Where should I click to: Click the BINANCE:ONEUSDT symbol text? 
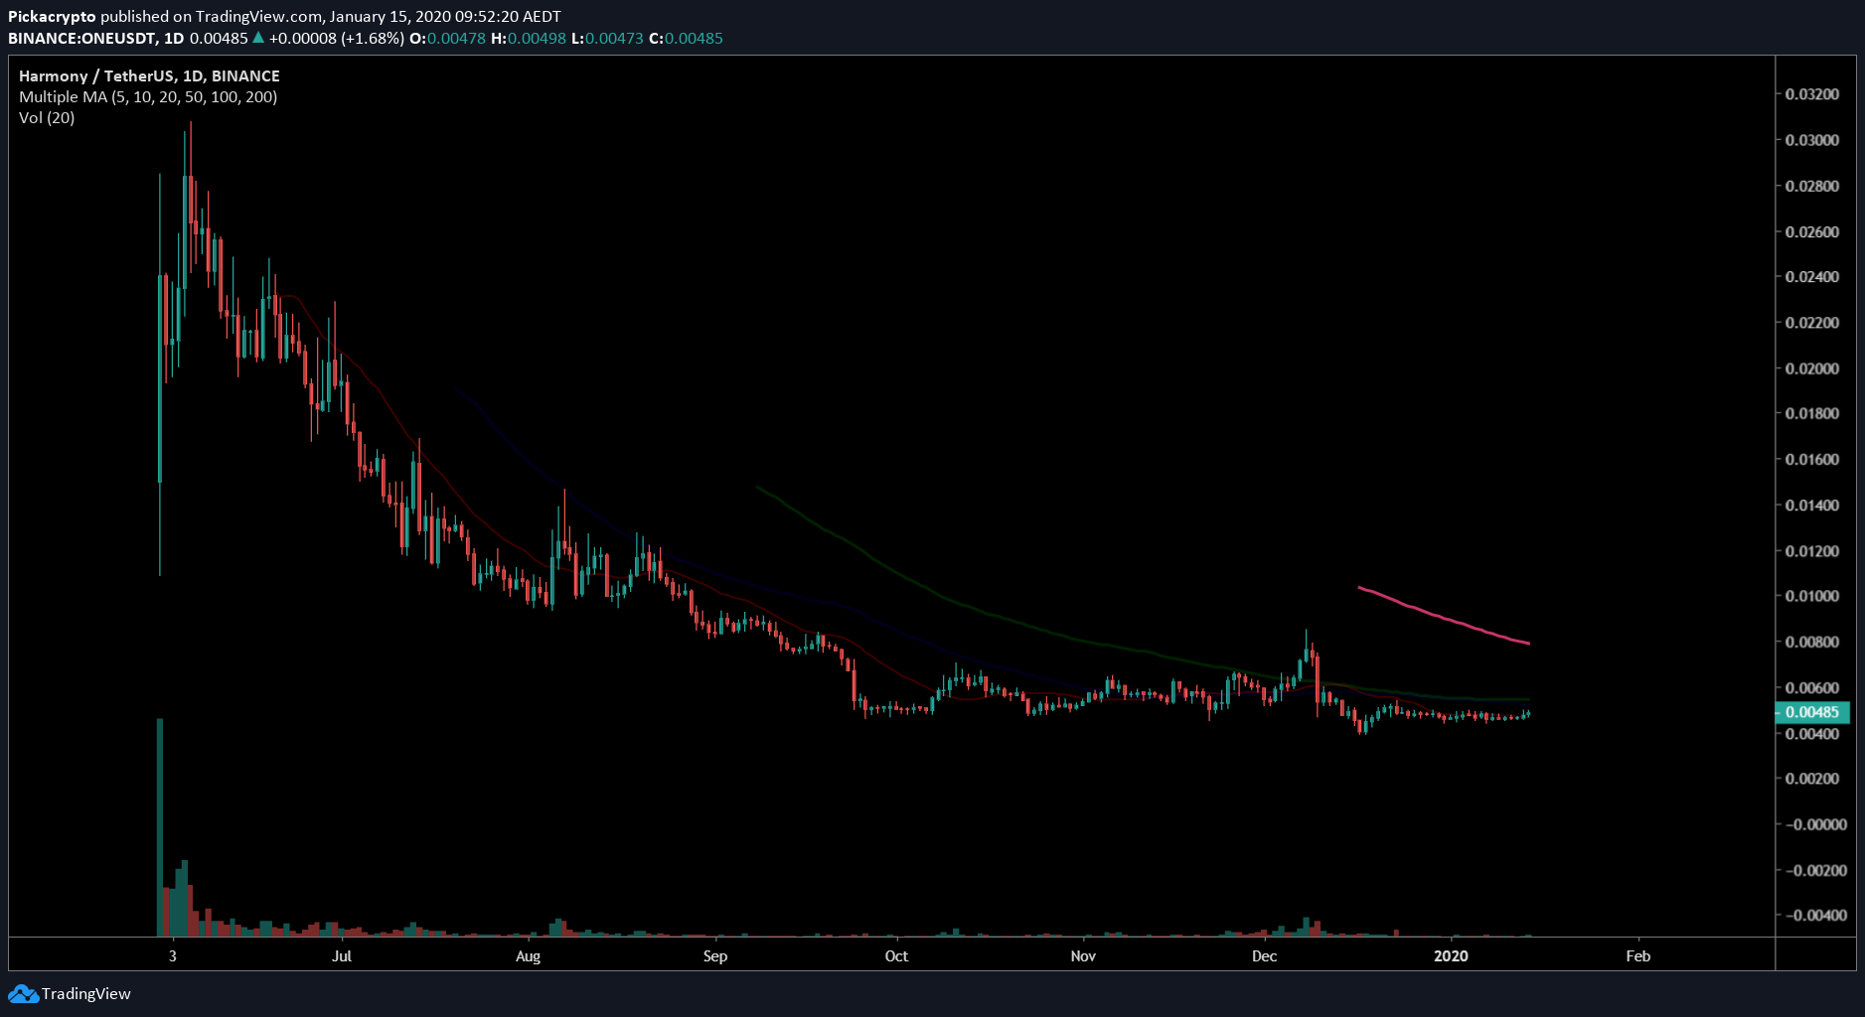[x=82, y=38]
